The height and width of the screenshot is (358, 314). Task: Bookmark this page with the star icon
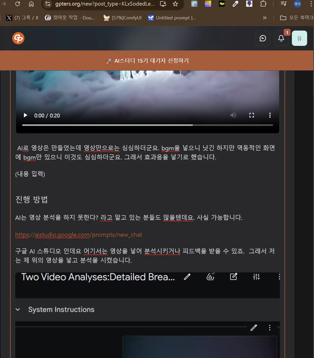coord(175,4)
